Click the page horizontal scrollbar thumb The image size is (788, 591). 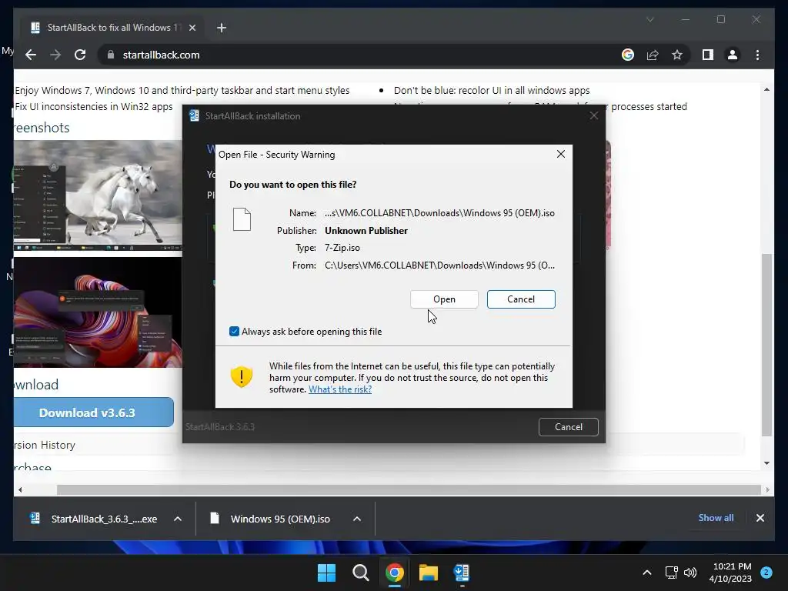(409, 489)
